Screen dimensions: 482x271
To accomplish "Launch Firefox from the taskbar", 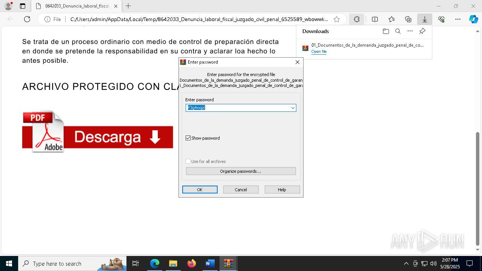I will point(192,263).
